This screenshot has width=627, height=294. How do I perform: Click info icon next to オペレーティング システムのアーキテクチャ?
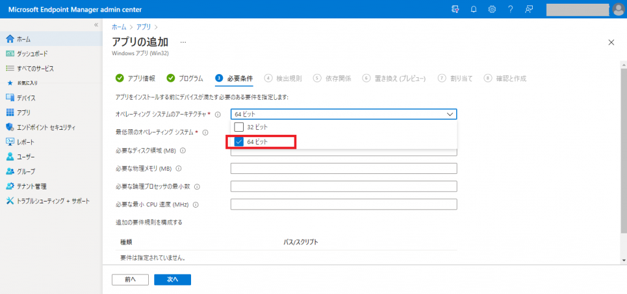coord(218,115)
